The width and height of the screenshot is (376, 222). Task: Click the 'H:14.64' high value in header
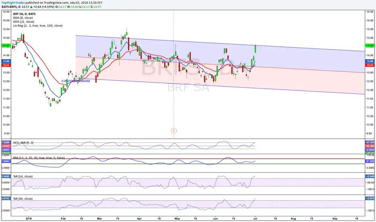(x=73, y=7)
